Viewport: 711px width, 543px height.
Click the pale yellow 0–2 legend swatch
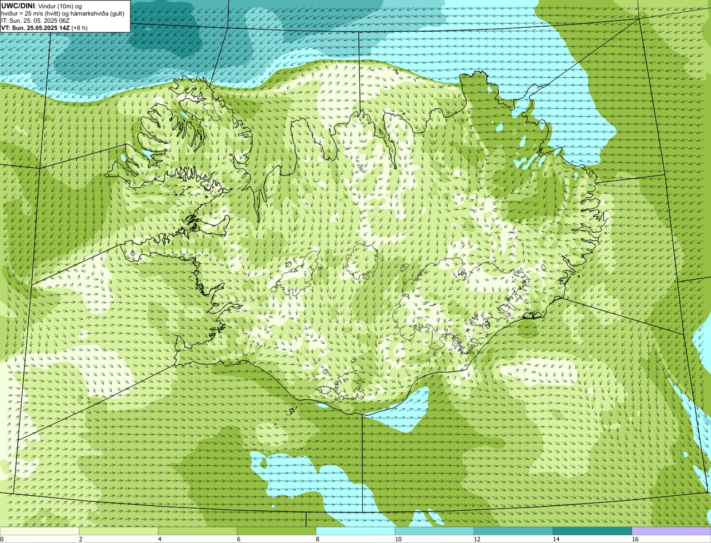pyautogui.click(x=39, y=531)
